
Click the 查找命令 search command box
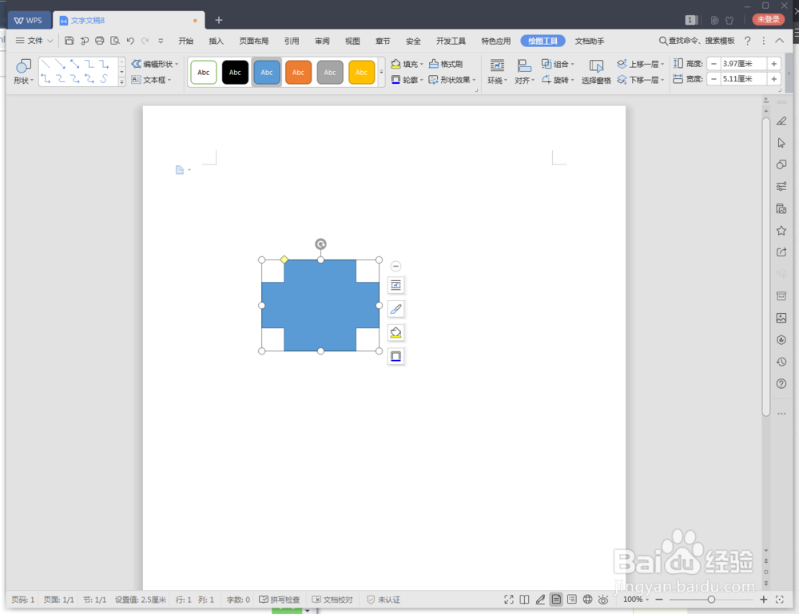[x=697, y=41]
